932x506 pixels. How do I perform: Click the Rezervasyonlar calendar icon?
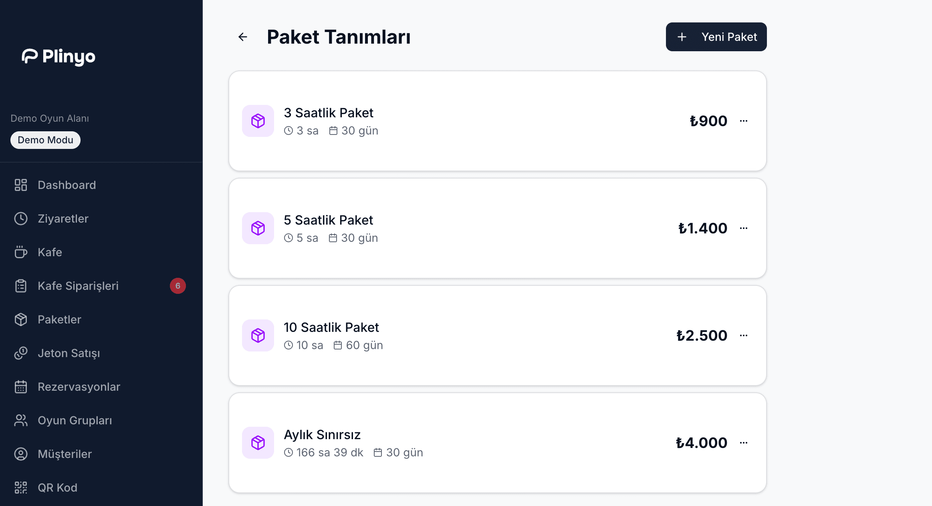tap(20, 386)
